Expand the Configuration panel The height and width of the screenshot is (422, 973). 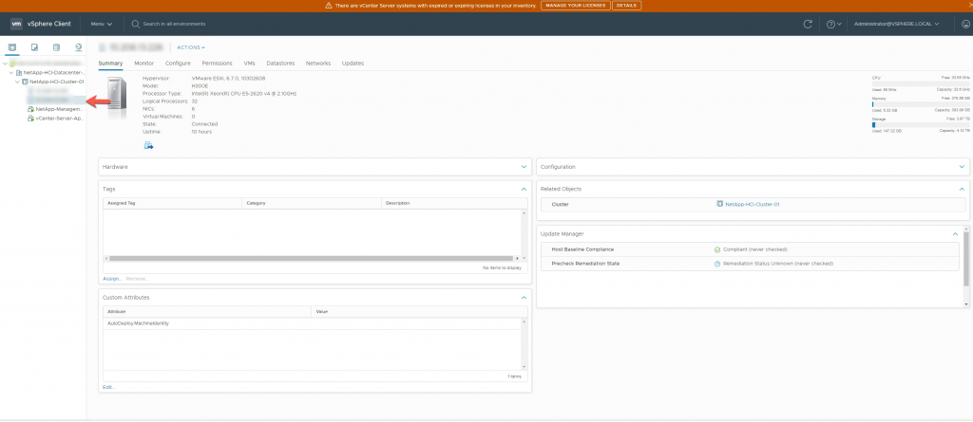pyautogui.click(x=962, y=167)
